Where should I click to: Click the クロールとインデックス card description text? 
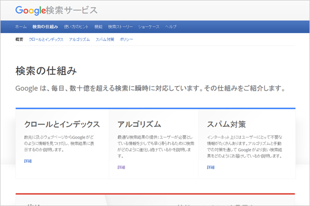coord(59,144)
